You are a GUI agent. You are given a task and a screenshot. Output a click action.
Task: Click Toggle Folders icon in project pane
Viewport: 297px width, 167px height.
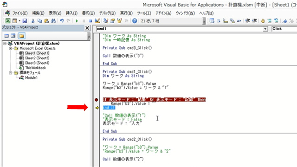point(22,36)
